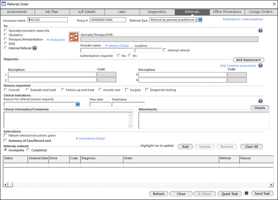Click the Time limit input field
The width and height of the screenshot is (278, 200).
click(100, 104)
